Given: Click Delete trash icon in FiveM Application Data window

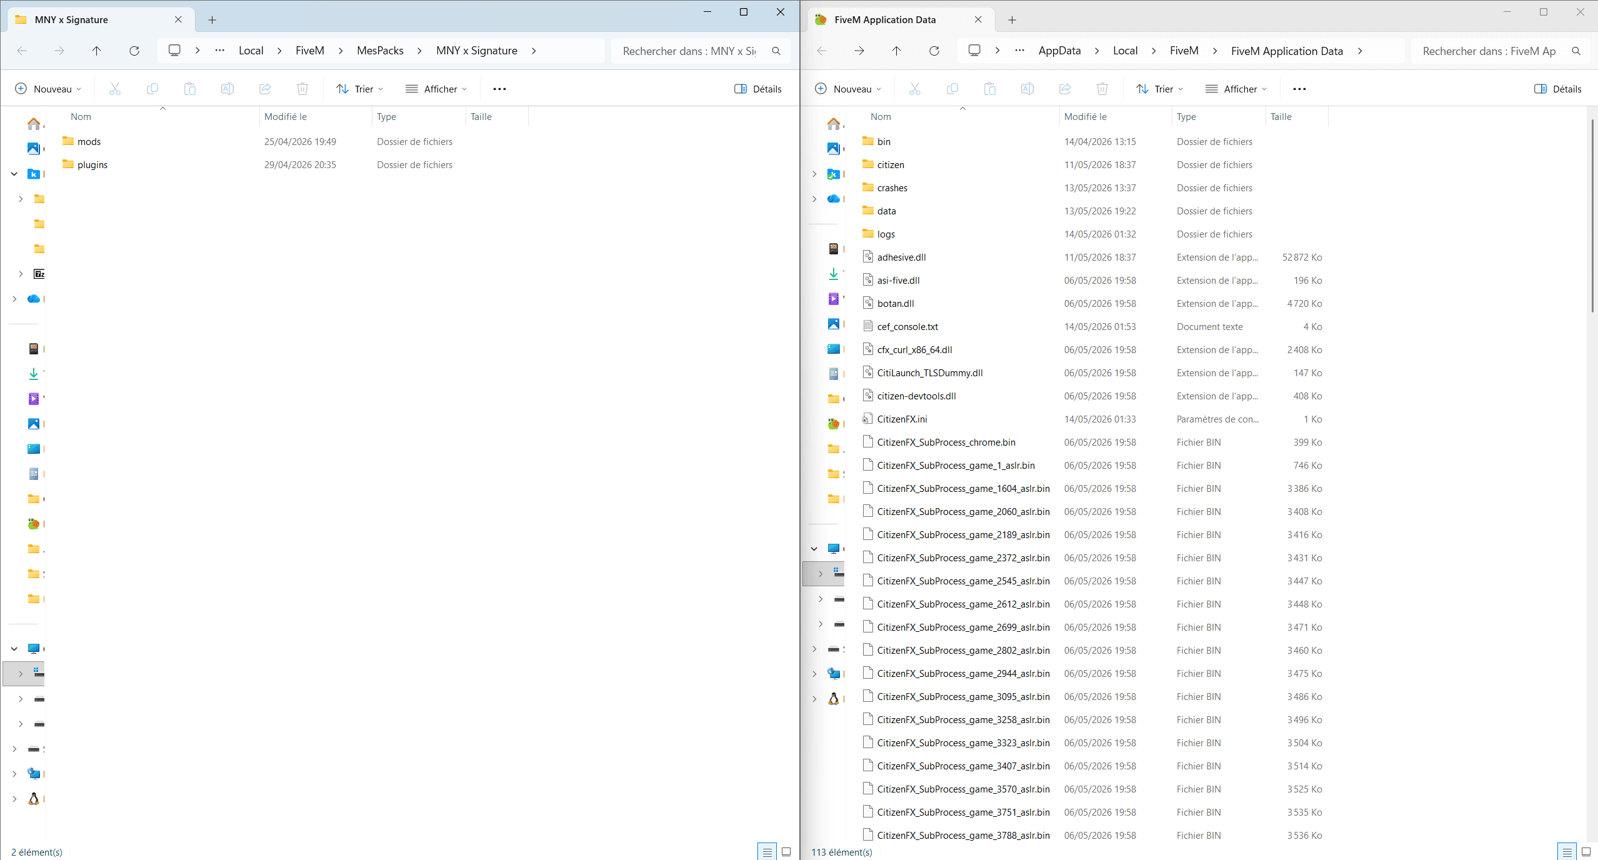Looking at the screenshot, I should click(x=1102, y=89).
